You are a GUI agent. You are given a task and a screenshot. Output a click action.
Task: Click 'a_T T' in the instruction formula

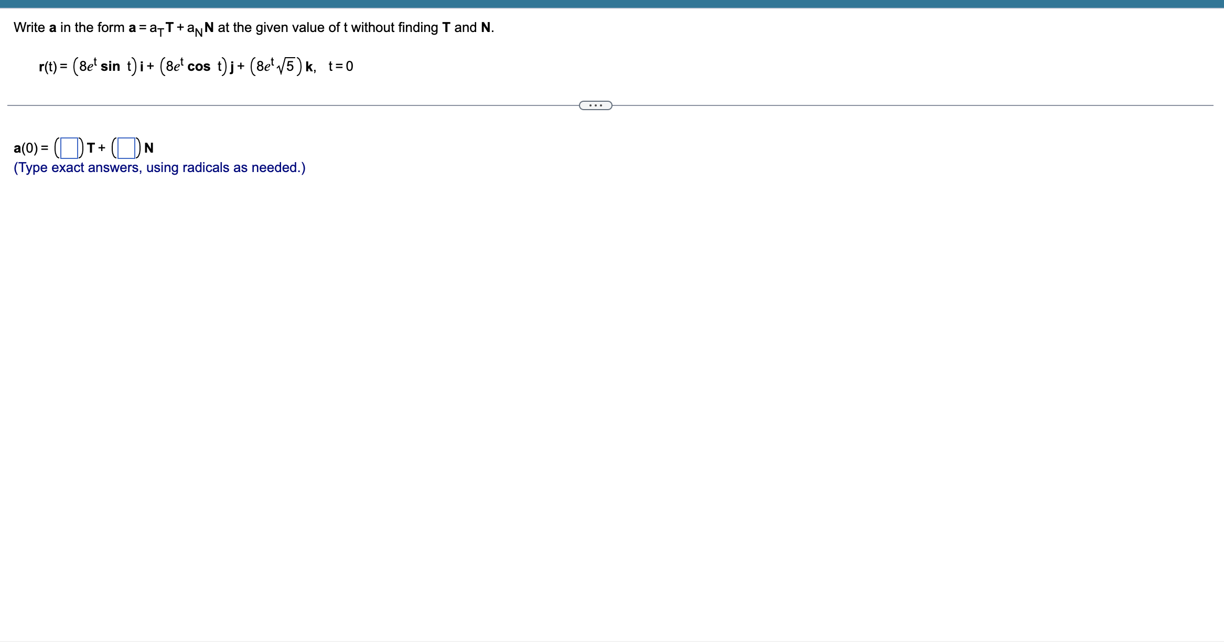161,28
